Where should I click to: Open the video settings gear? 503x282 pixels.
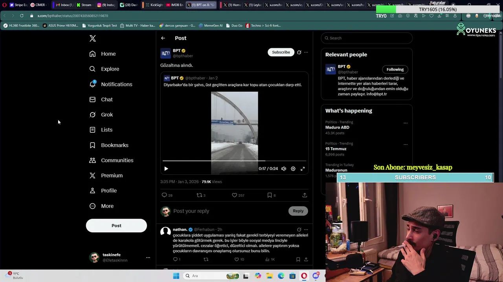pyautogui.click(x=293, y=169)
